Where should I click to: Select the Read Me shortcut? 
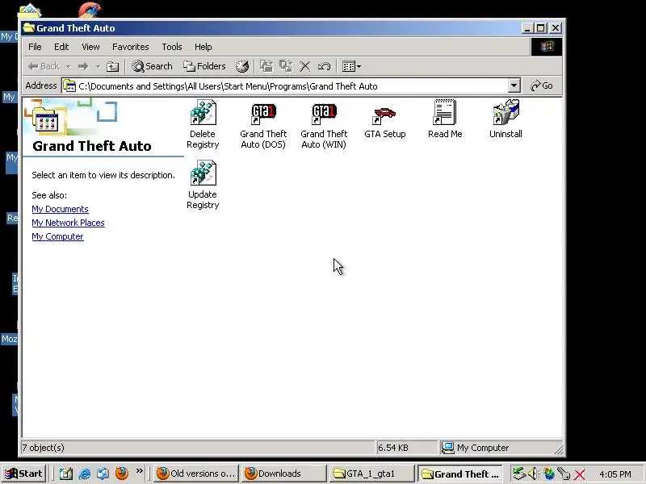(445, 119)
